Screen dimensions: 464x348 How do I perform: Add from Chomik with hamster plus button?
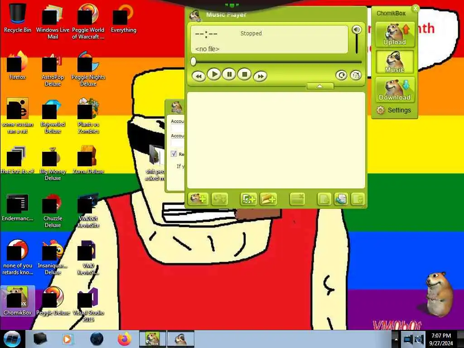(198, 199)
